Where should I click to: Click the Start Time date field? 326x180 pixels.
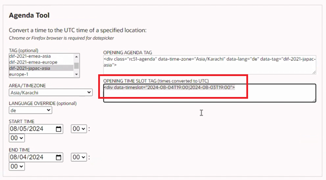pos(31,129)
